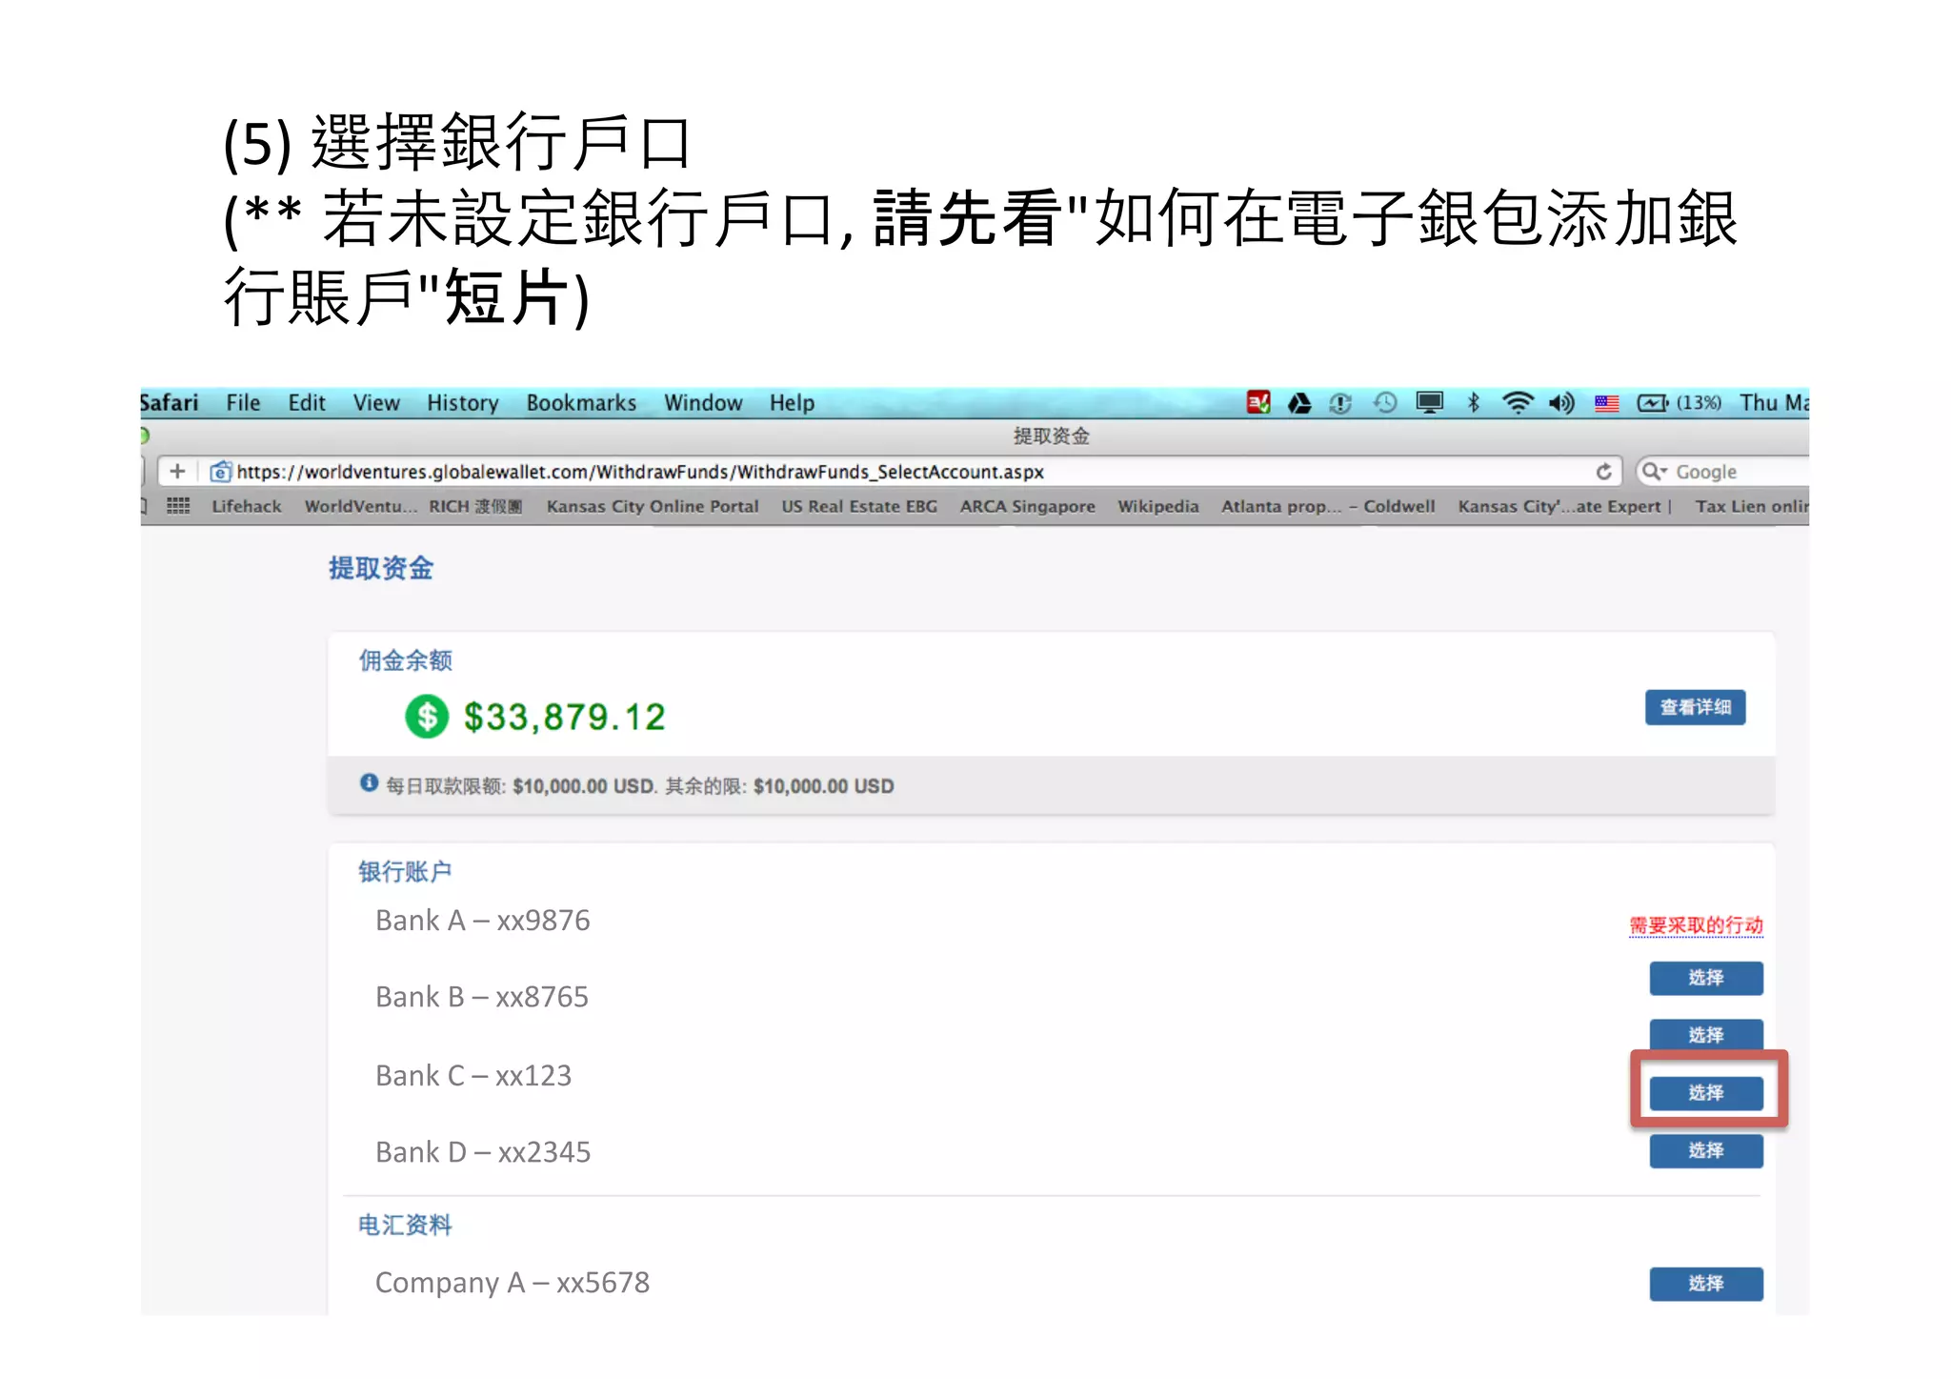1951x1379 pixels.
Task: Click the Thu clock in menu bar
Action: click(x=1774, y=403)
